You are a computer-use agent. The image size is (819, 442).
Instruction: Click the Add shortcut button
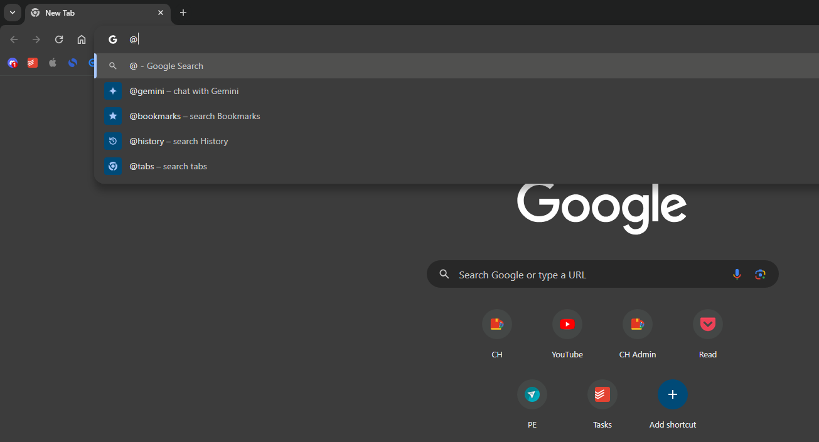[x=672, y=395]
